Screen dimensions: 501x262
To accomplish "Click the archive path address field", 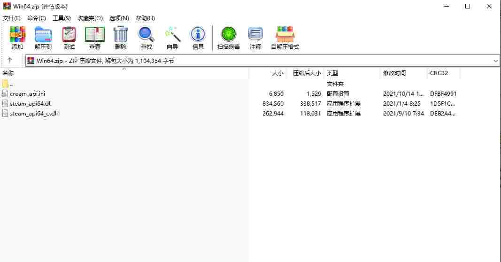I will pos(262,61).
